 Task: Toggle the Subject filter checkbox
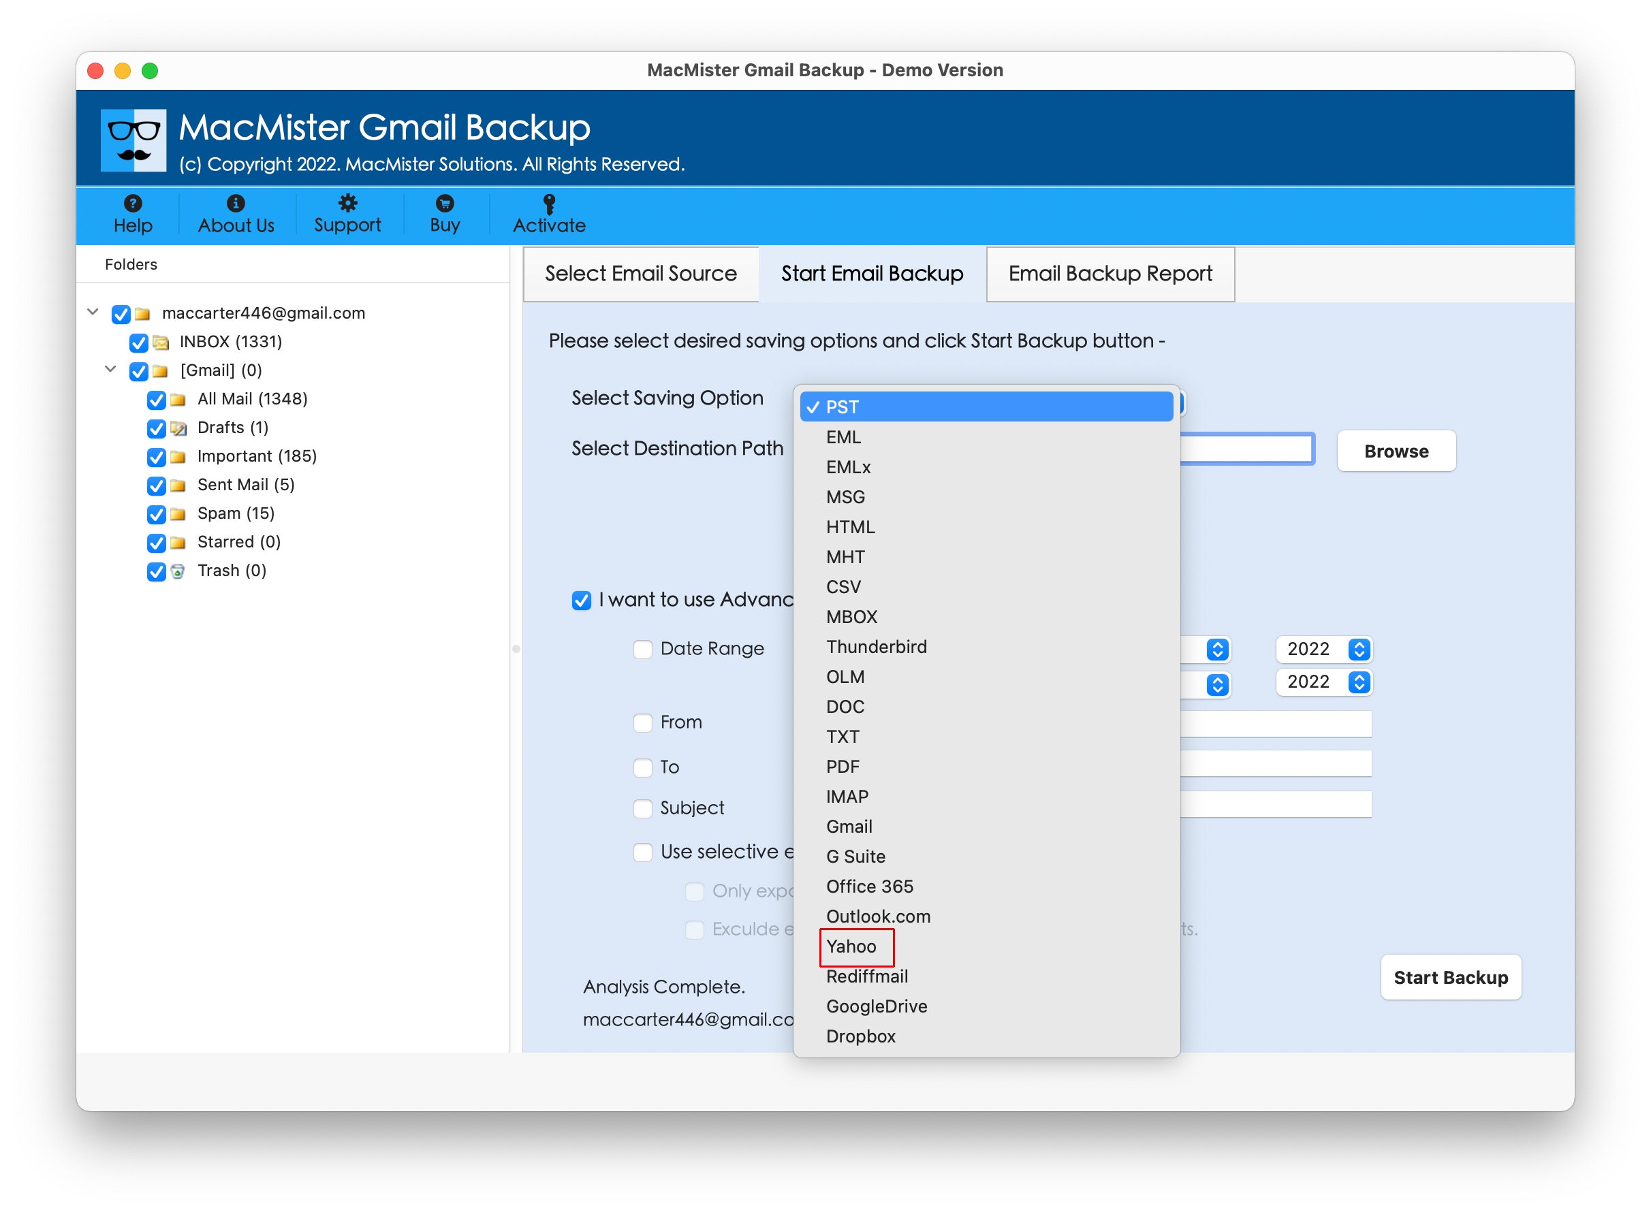click(x=642, y=807)
